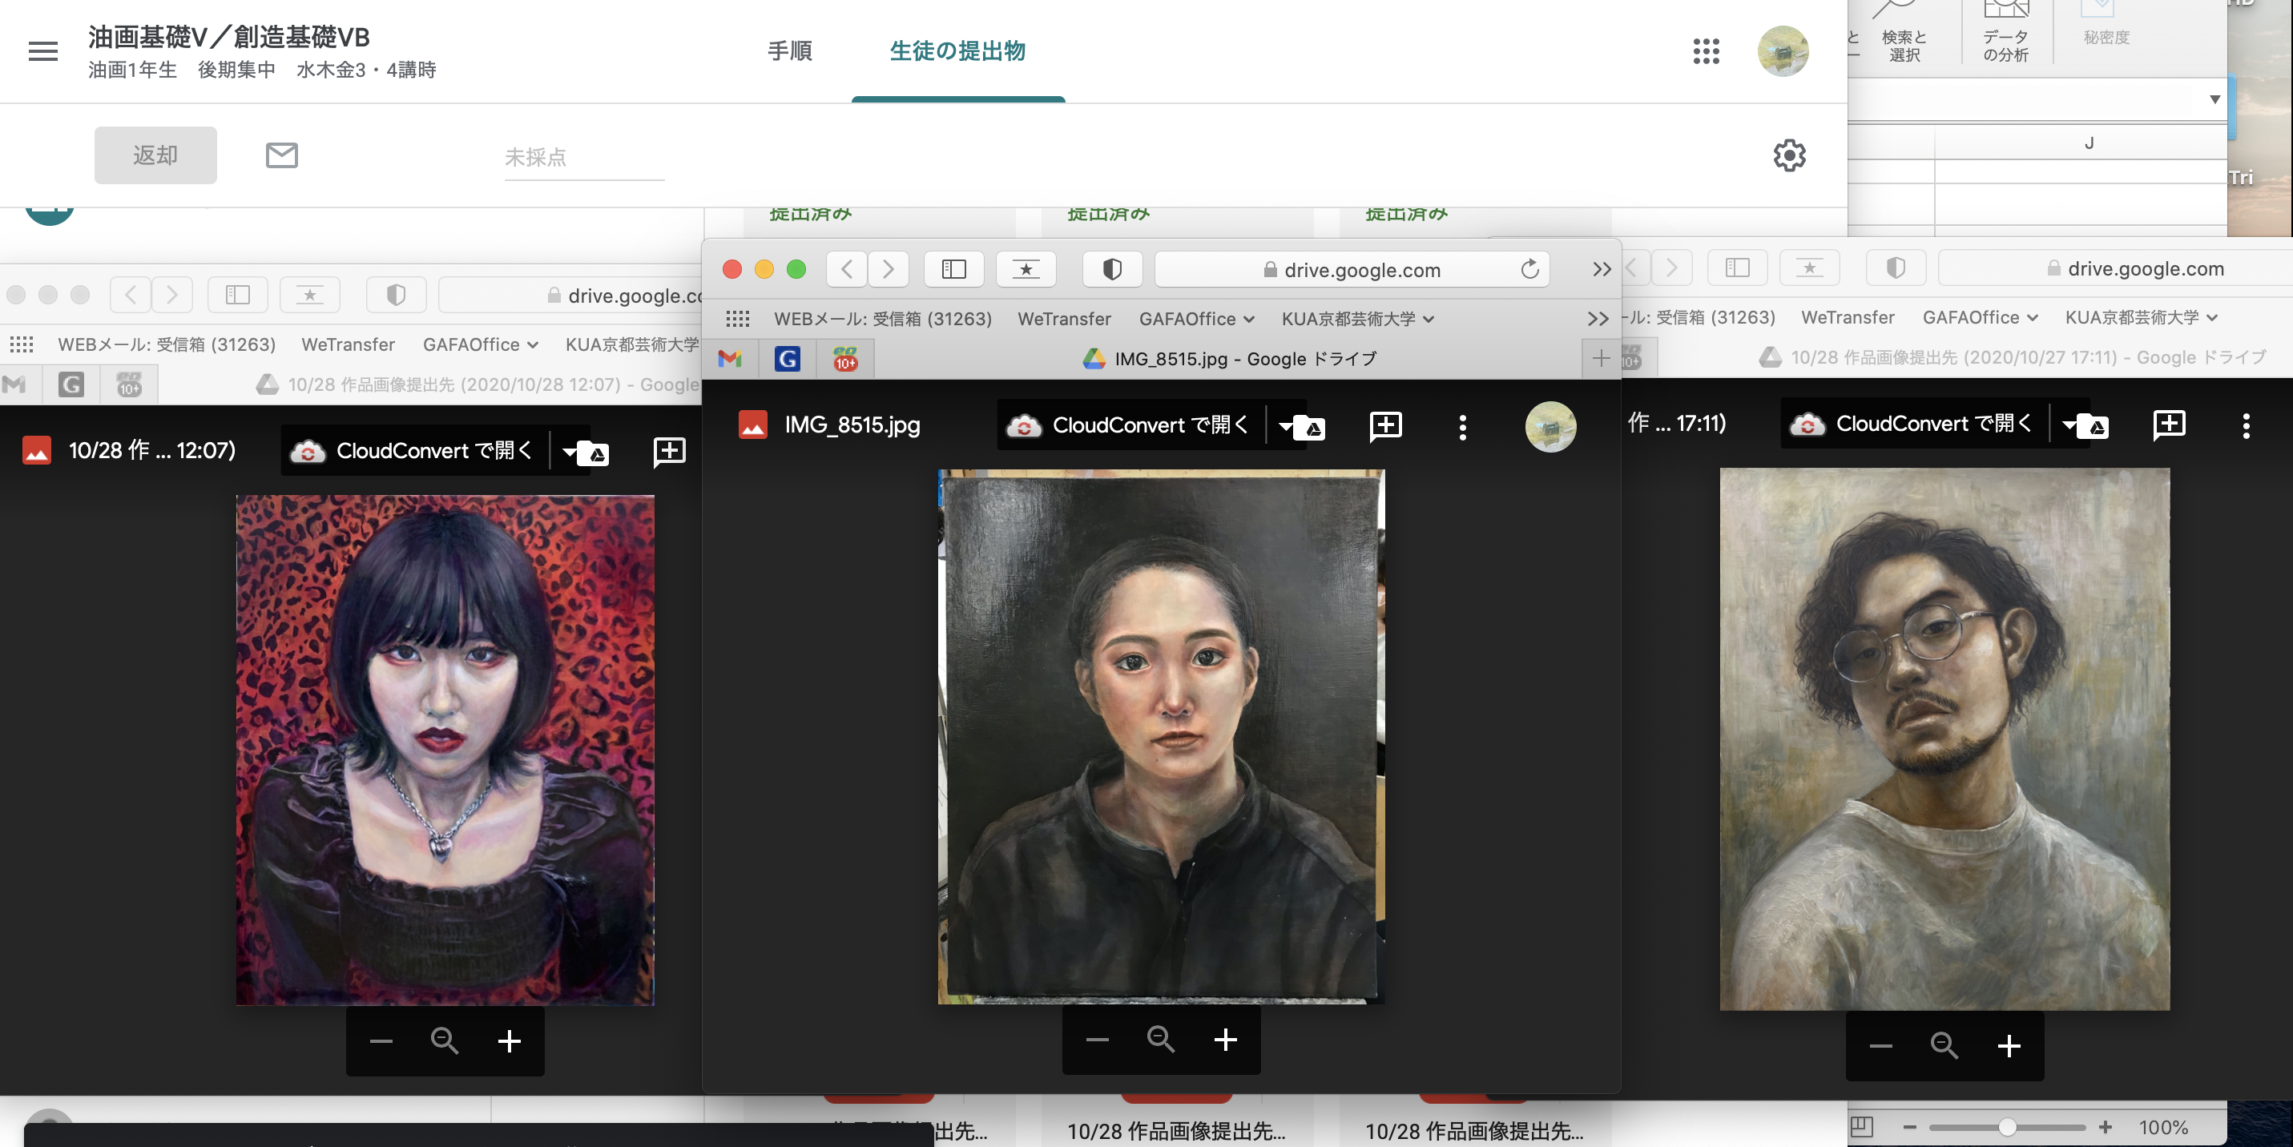Open Classroom settings gear icon

click(1788, 155)
